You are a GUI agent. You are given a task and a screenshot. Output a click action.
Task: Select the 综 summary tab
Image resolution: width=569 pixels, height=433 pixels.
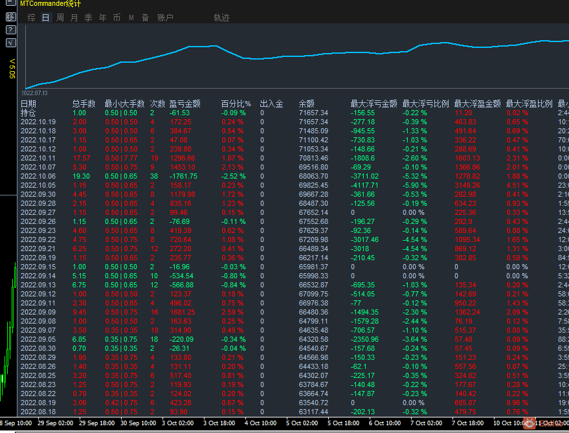click(32, 17)
